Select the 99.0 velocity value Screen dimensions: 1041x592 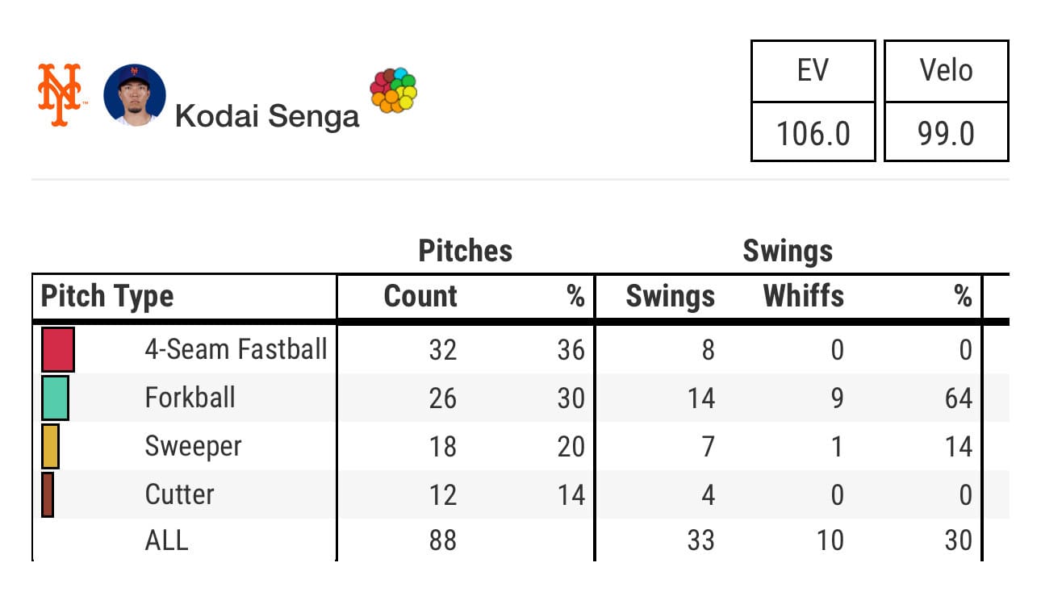[947, 132]
